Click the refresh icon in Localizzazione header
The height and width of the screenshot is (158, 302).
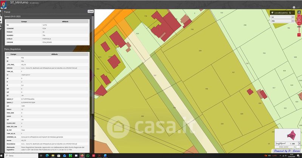290,12
